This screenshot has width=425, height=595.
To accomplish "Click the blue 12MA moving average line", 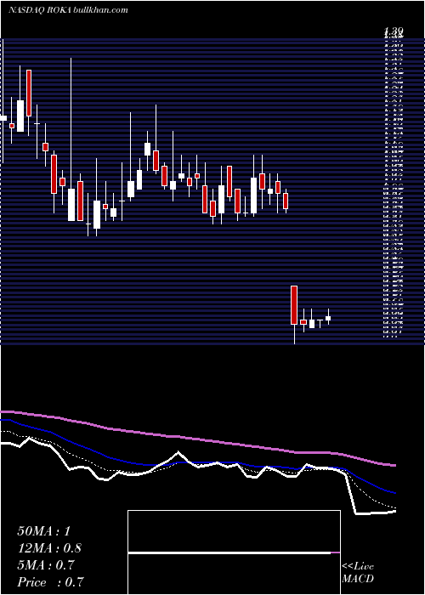I will [197, 463].
